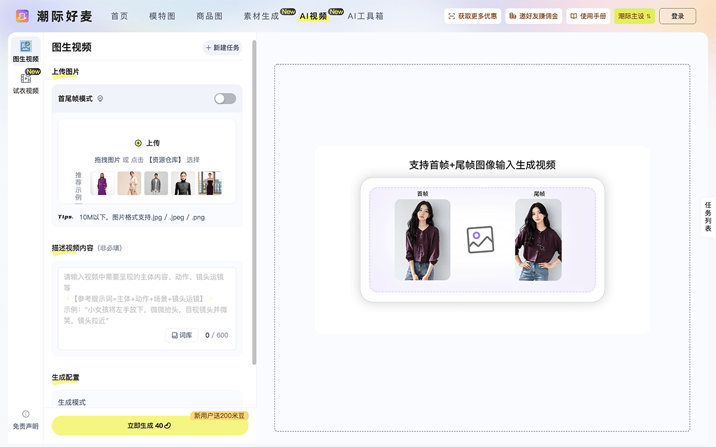716x447 pixels.
Task: Click the 词库 book icon button
Action: click(x=181, y=336)
